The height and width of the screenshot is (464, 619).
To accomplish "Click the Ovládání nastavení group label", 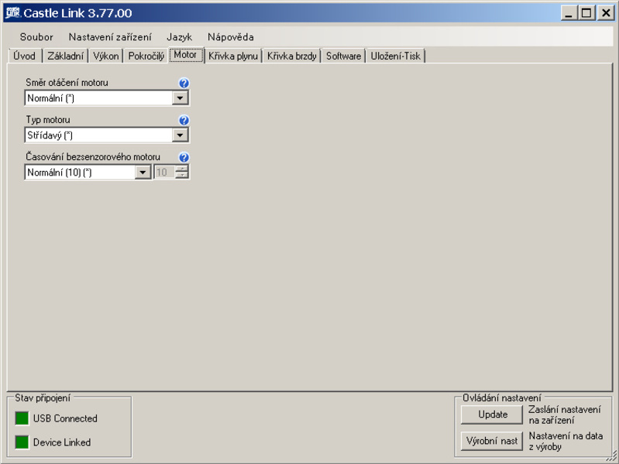I will [x=502, y=397].
